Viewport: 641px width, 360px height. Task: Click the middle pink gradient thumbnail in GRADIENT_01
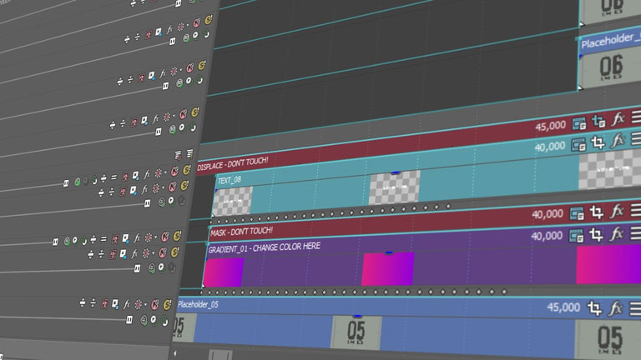tap(388, 269)
